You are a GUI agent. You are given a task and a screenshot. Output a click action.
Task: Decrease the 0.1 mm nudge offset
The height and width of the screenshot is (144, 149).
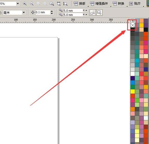click(52, 14)
